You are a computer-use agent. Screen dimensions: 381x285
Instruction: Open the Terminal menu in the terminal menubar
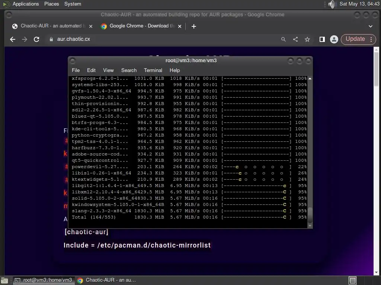point(153,70)
